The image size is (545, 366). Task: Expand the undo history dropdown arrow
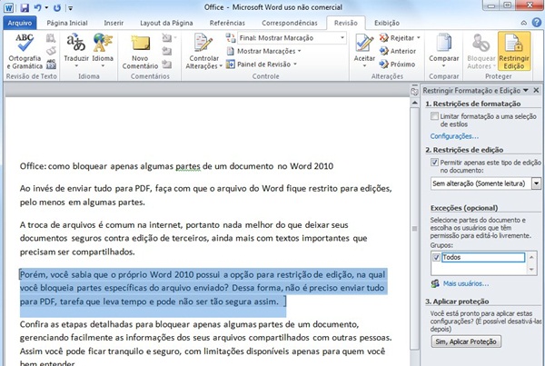[x=46, y=7]
